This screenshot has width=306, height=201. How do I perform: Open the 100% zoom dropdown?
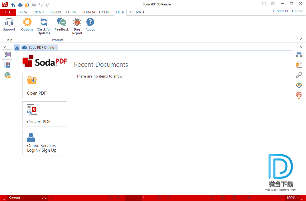(x=298, y=198)
